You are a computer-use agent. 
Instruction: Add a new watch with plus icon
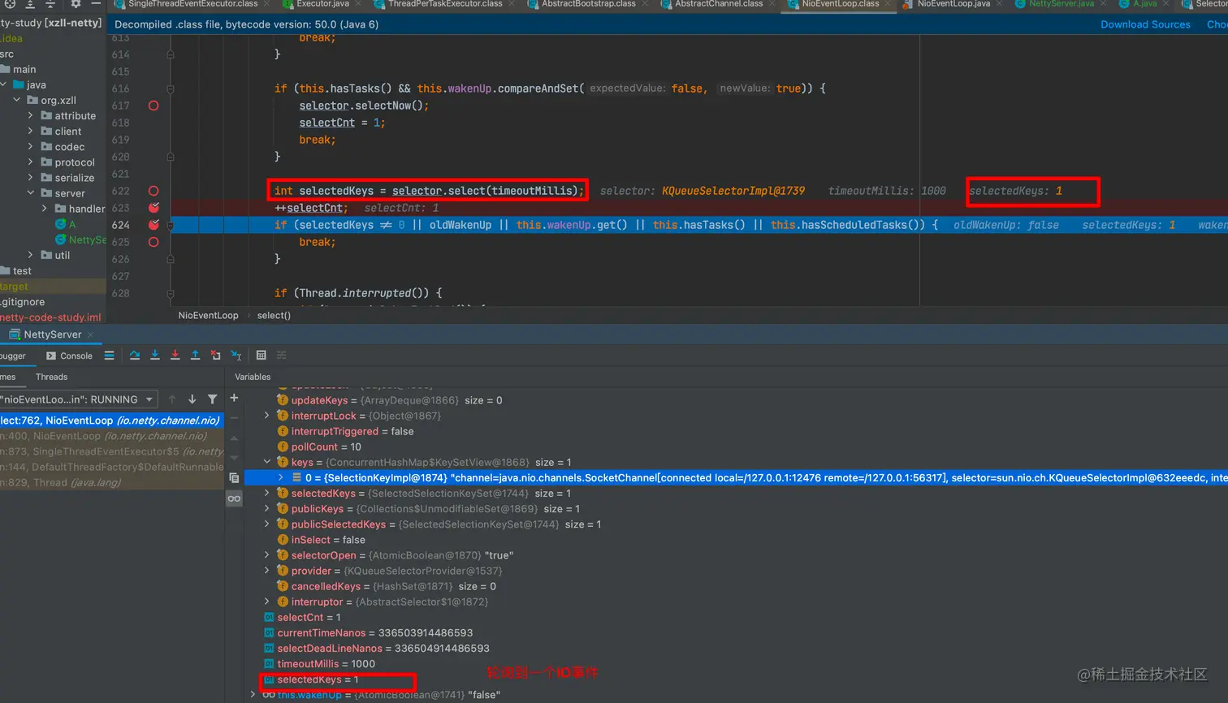[x=234, y=398]
